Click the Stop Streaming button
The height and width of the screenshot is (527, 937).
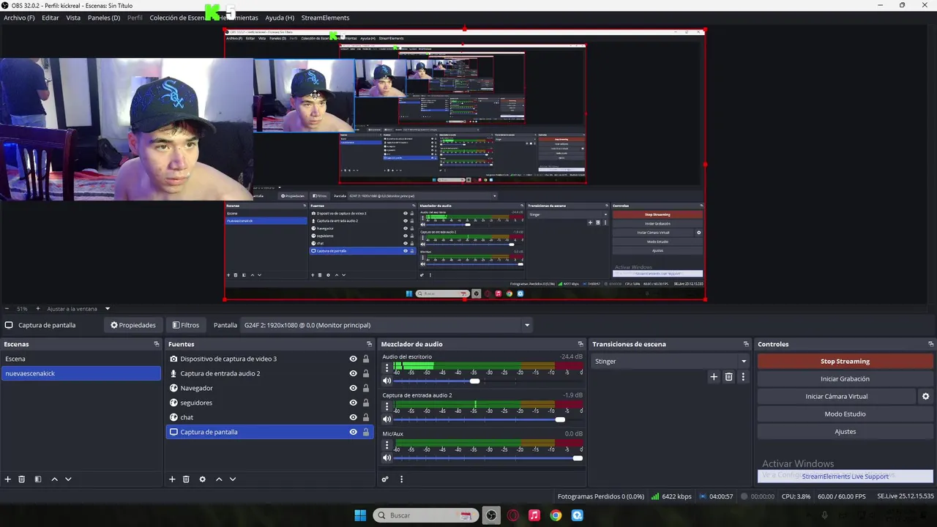click(x=845, y=362)
